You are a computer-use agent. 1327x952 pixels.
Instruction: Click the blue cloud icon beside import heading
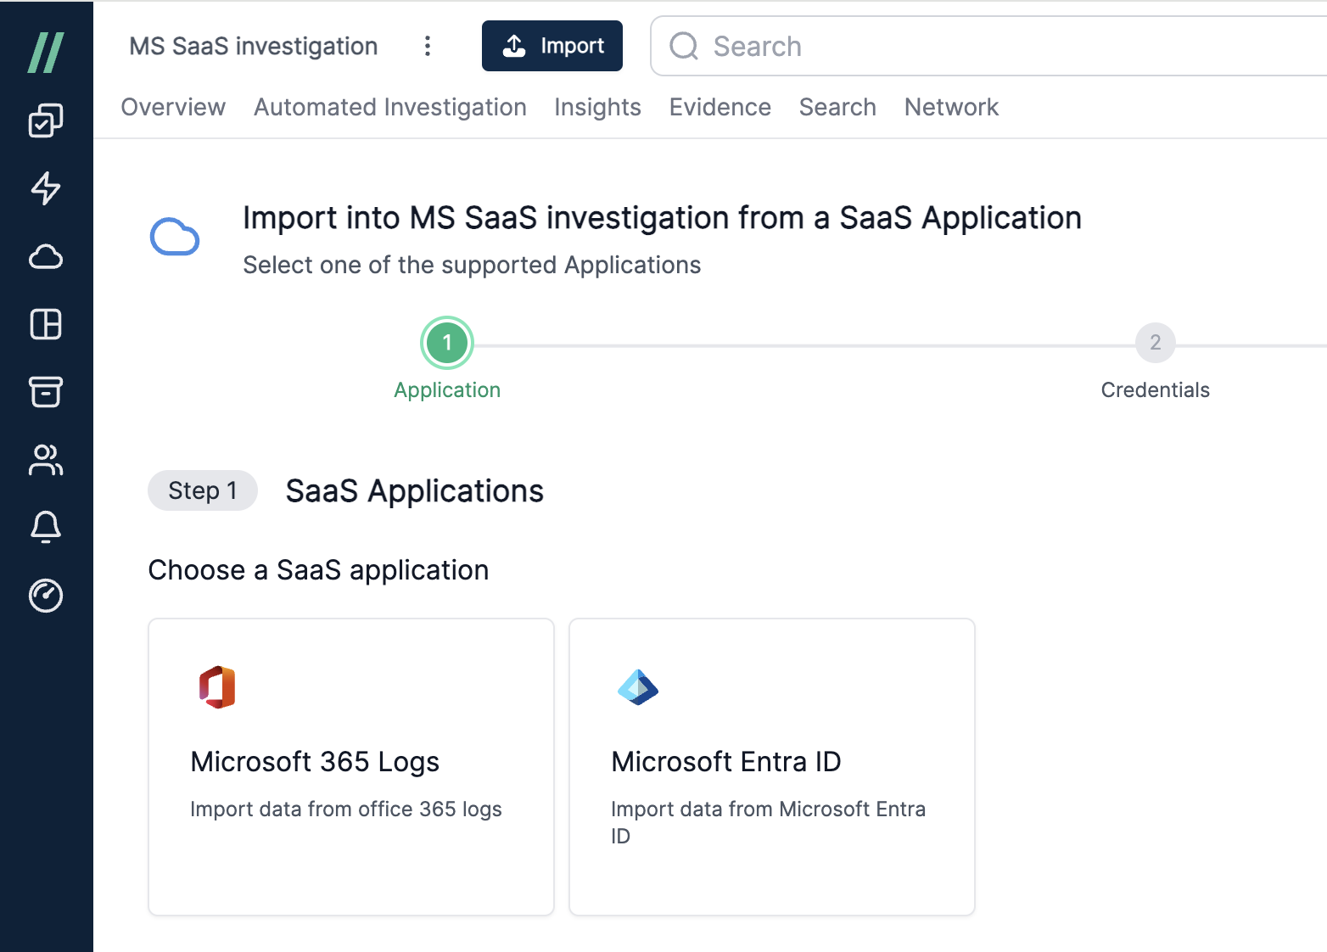coord(175,237)
